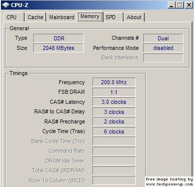
Task: Click the CPU-Z title bar logo icon
Action: [6, 5]
